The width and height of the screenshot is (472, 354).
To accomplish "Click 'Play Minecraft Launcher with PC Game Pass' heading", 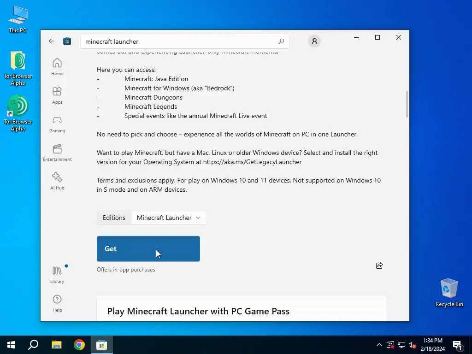I will tap(198, 311).
